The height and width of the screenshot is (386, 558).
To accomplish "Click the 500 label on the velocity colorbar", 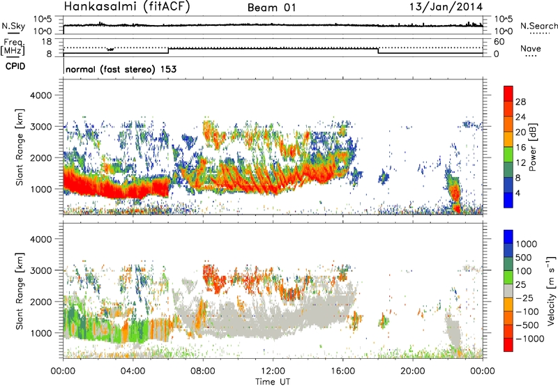I will coord(524,257).
